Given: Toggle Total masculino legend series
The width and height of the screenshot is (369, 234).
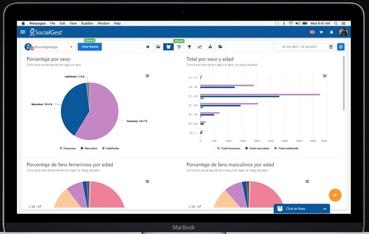Looking at the screenshot, I should pos(257,148).
